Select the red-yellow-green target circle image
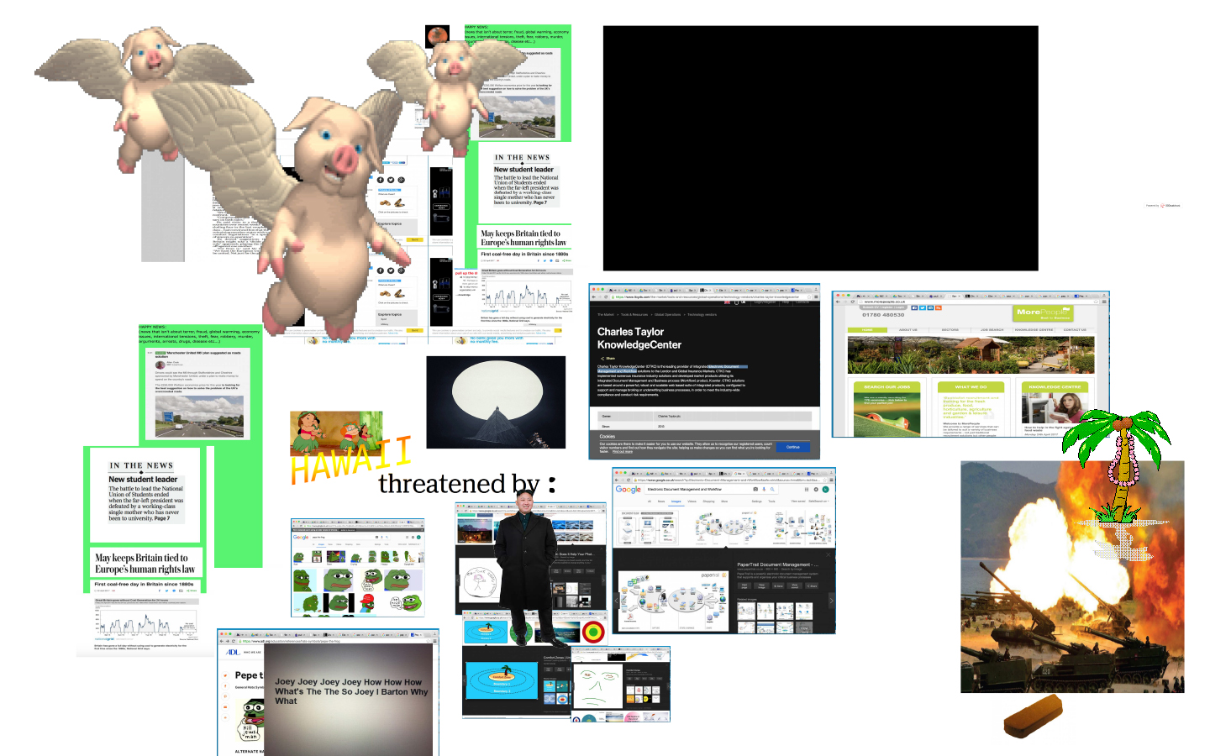 point(593,632)
